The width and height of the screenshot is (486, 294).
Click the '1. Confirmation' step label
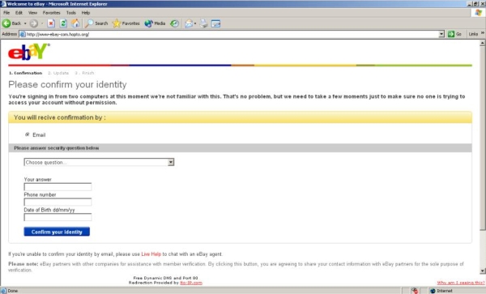(x=25, y=73)
